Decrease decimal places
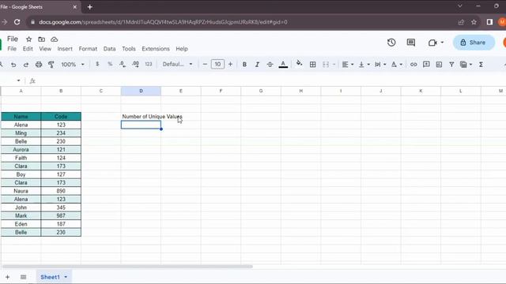Screen dimensions: 506x284 point(123,64)
